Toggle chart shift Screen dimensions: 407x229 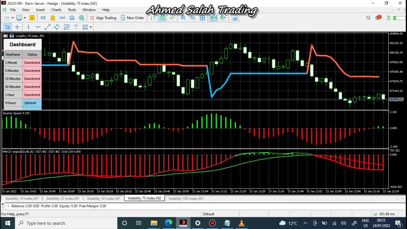tap(223, 18)
